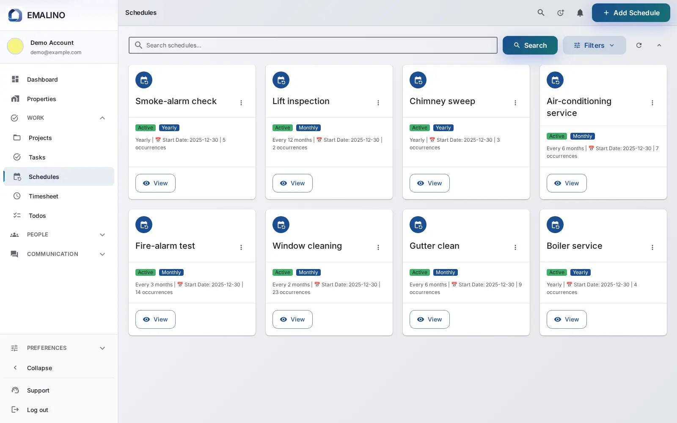The width and height of the screenshot is (677, 423).
Task: Select Schedules in sidebar
Action: (x=59, y=177)
